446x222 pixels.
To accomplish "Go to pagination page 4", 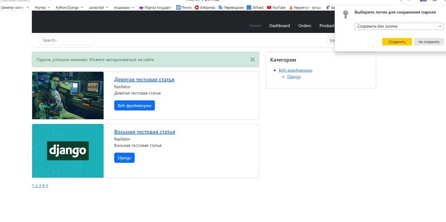I will click(43, 185).
